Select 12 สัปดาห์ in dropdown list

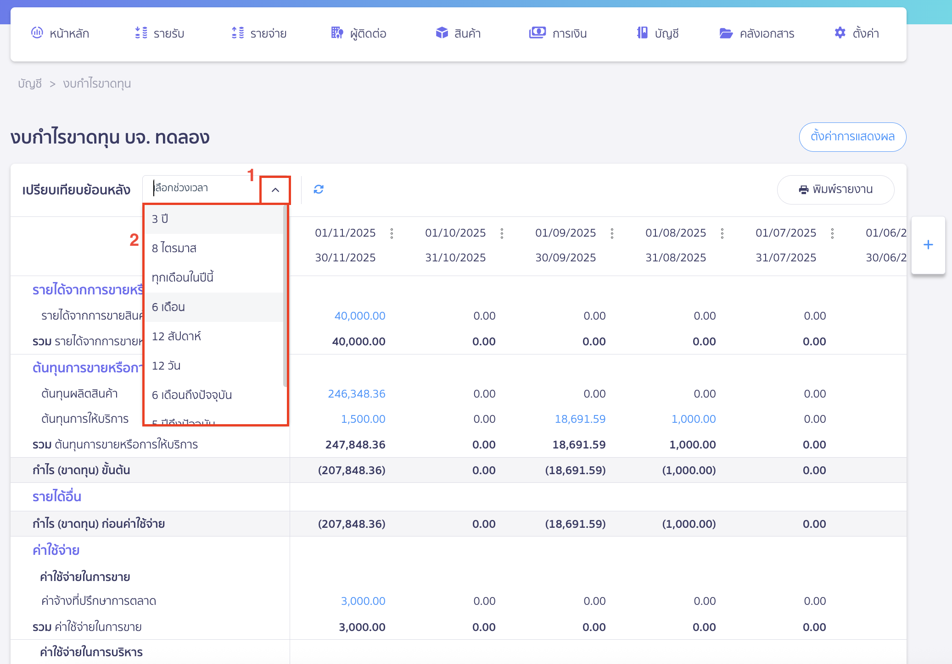pos(213,337)
